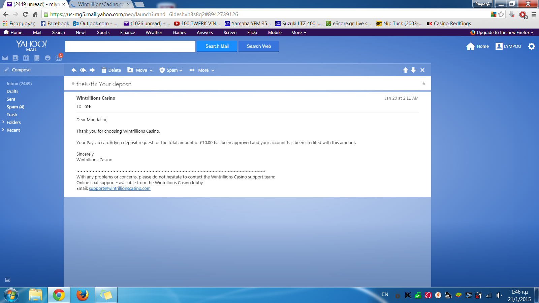The width and height of the screenshot is (539, 303).
Task: Open Finance in the Yahoo navigation bar
Action: pyautogui.click(x=128, y=32)
